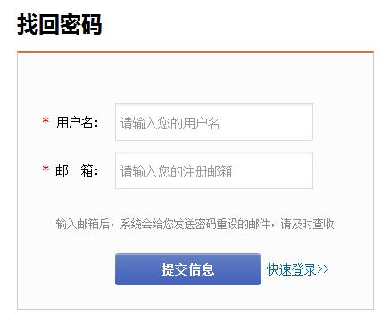Viewport: 390px width, 321px height.
Task: Click the 用户名: field label
Action: click(77, 122)
